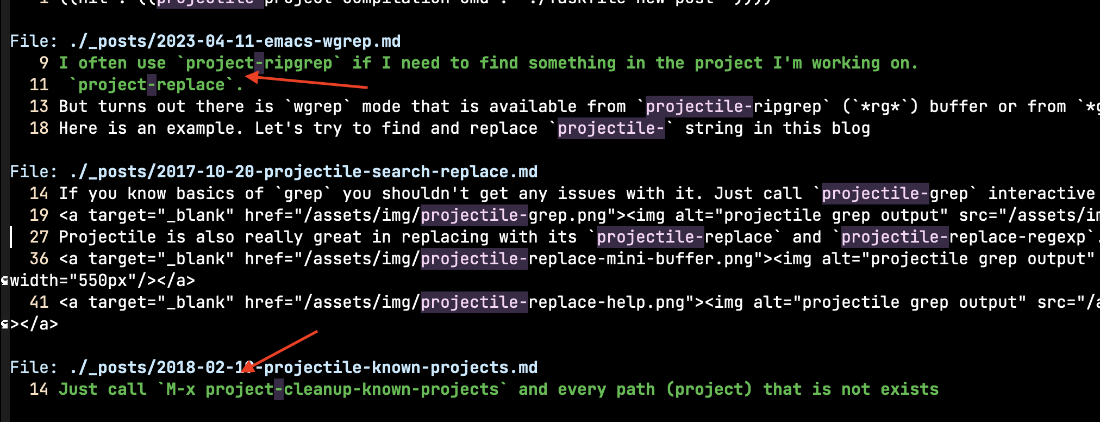Click the projectile-grep.png href on line 19

455,215
